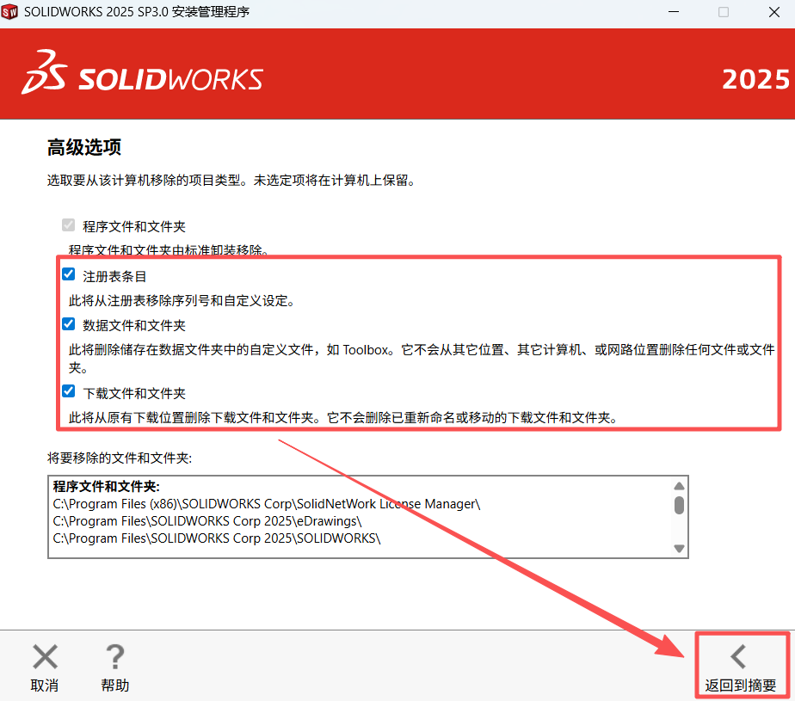
Task: Click the file list scrollbar thumb
Action: 680,506
